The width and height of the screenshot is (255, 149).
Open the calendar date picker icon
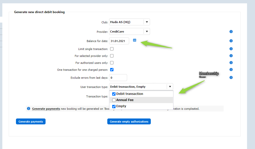(x=135, y=40)
